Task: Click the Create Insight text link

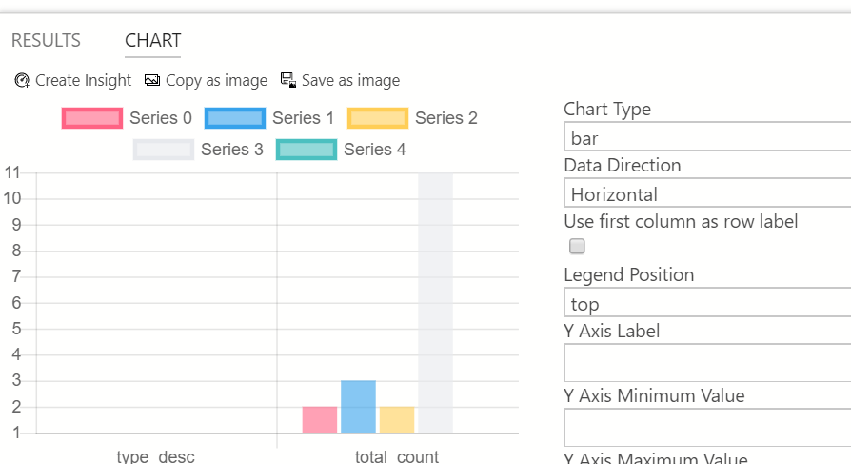Action: click(x=83, y=81)
